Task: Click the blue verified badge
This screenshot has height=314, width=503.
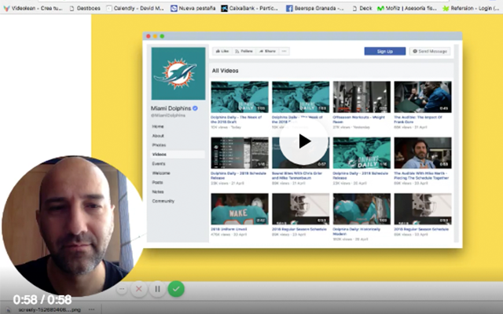Action: (195, 108)
